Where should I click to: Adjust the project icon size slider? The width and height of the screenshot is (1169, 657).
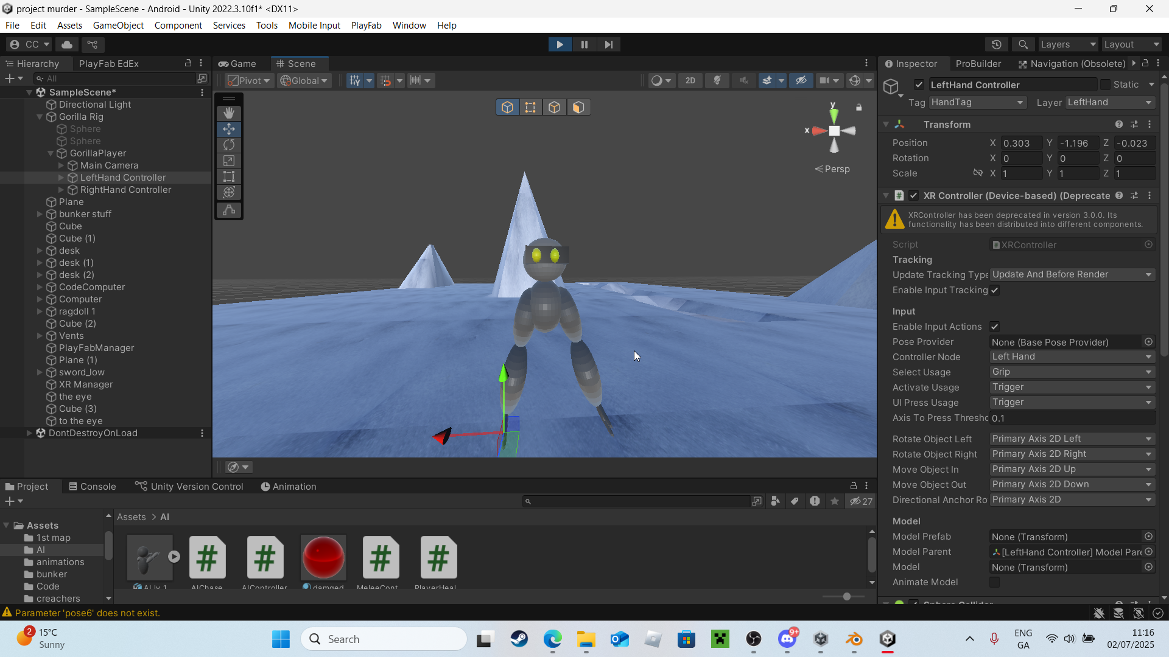tap(846, 597)
